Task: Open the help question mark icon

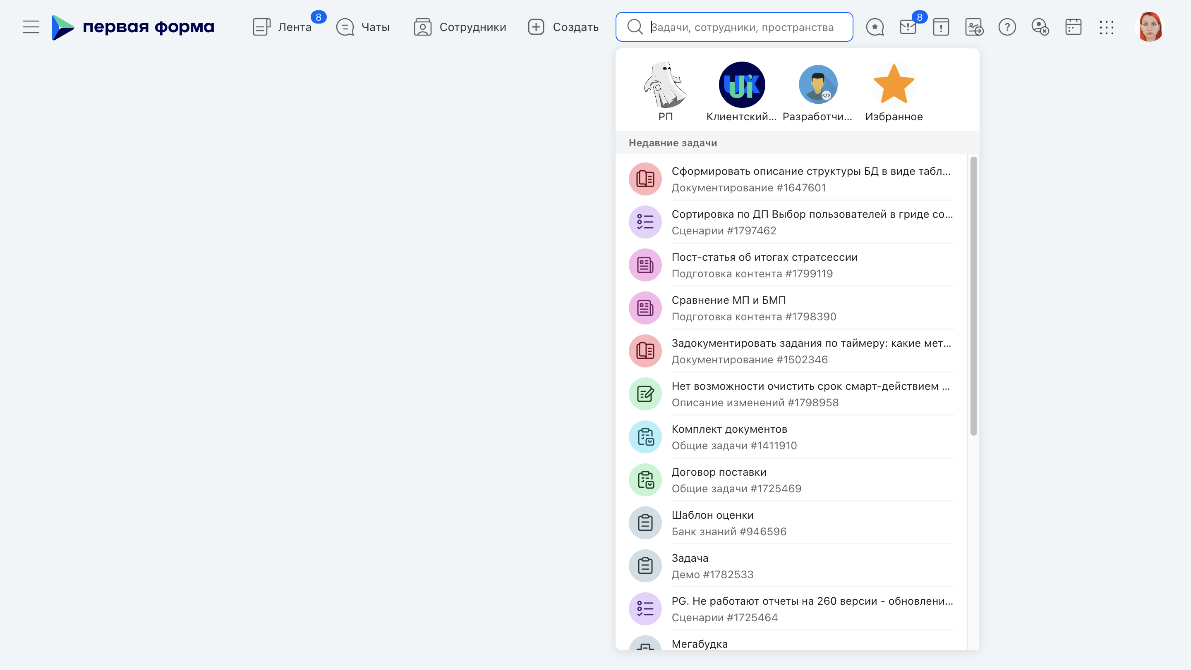Action: [x=1007, y=27]
